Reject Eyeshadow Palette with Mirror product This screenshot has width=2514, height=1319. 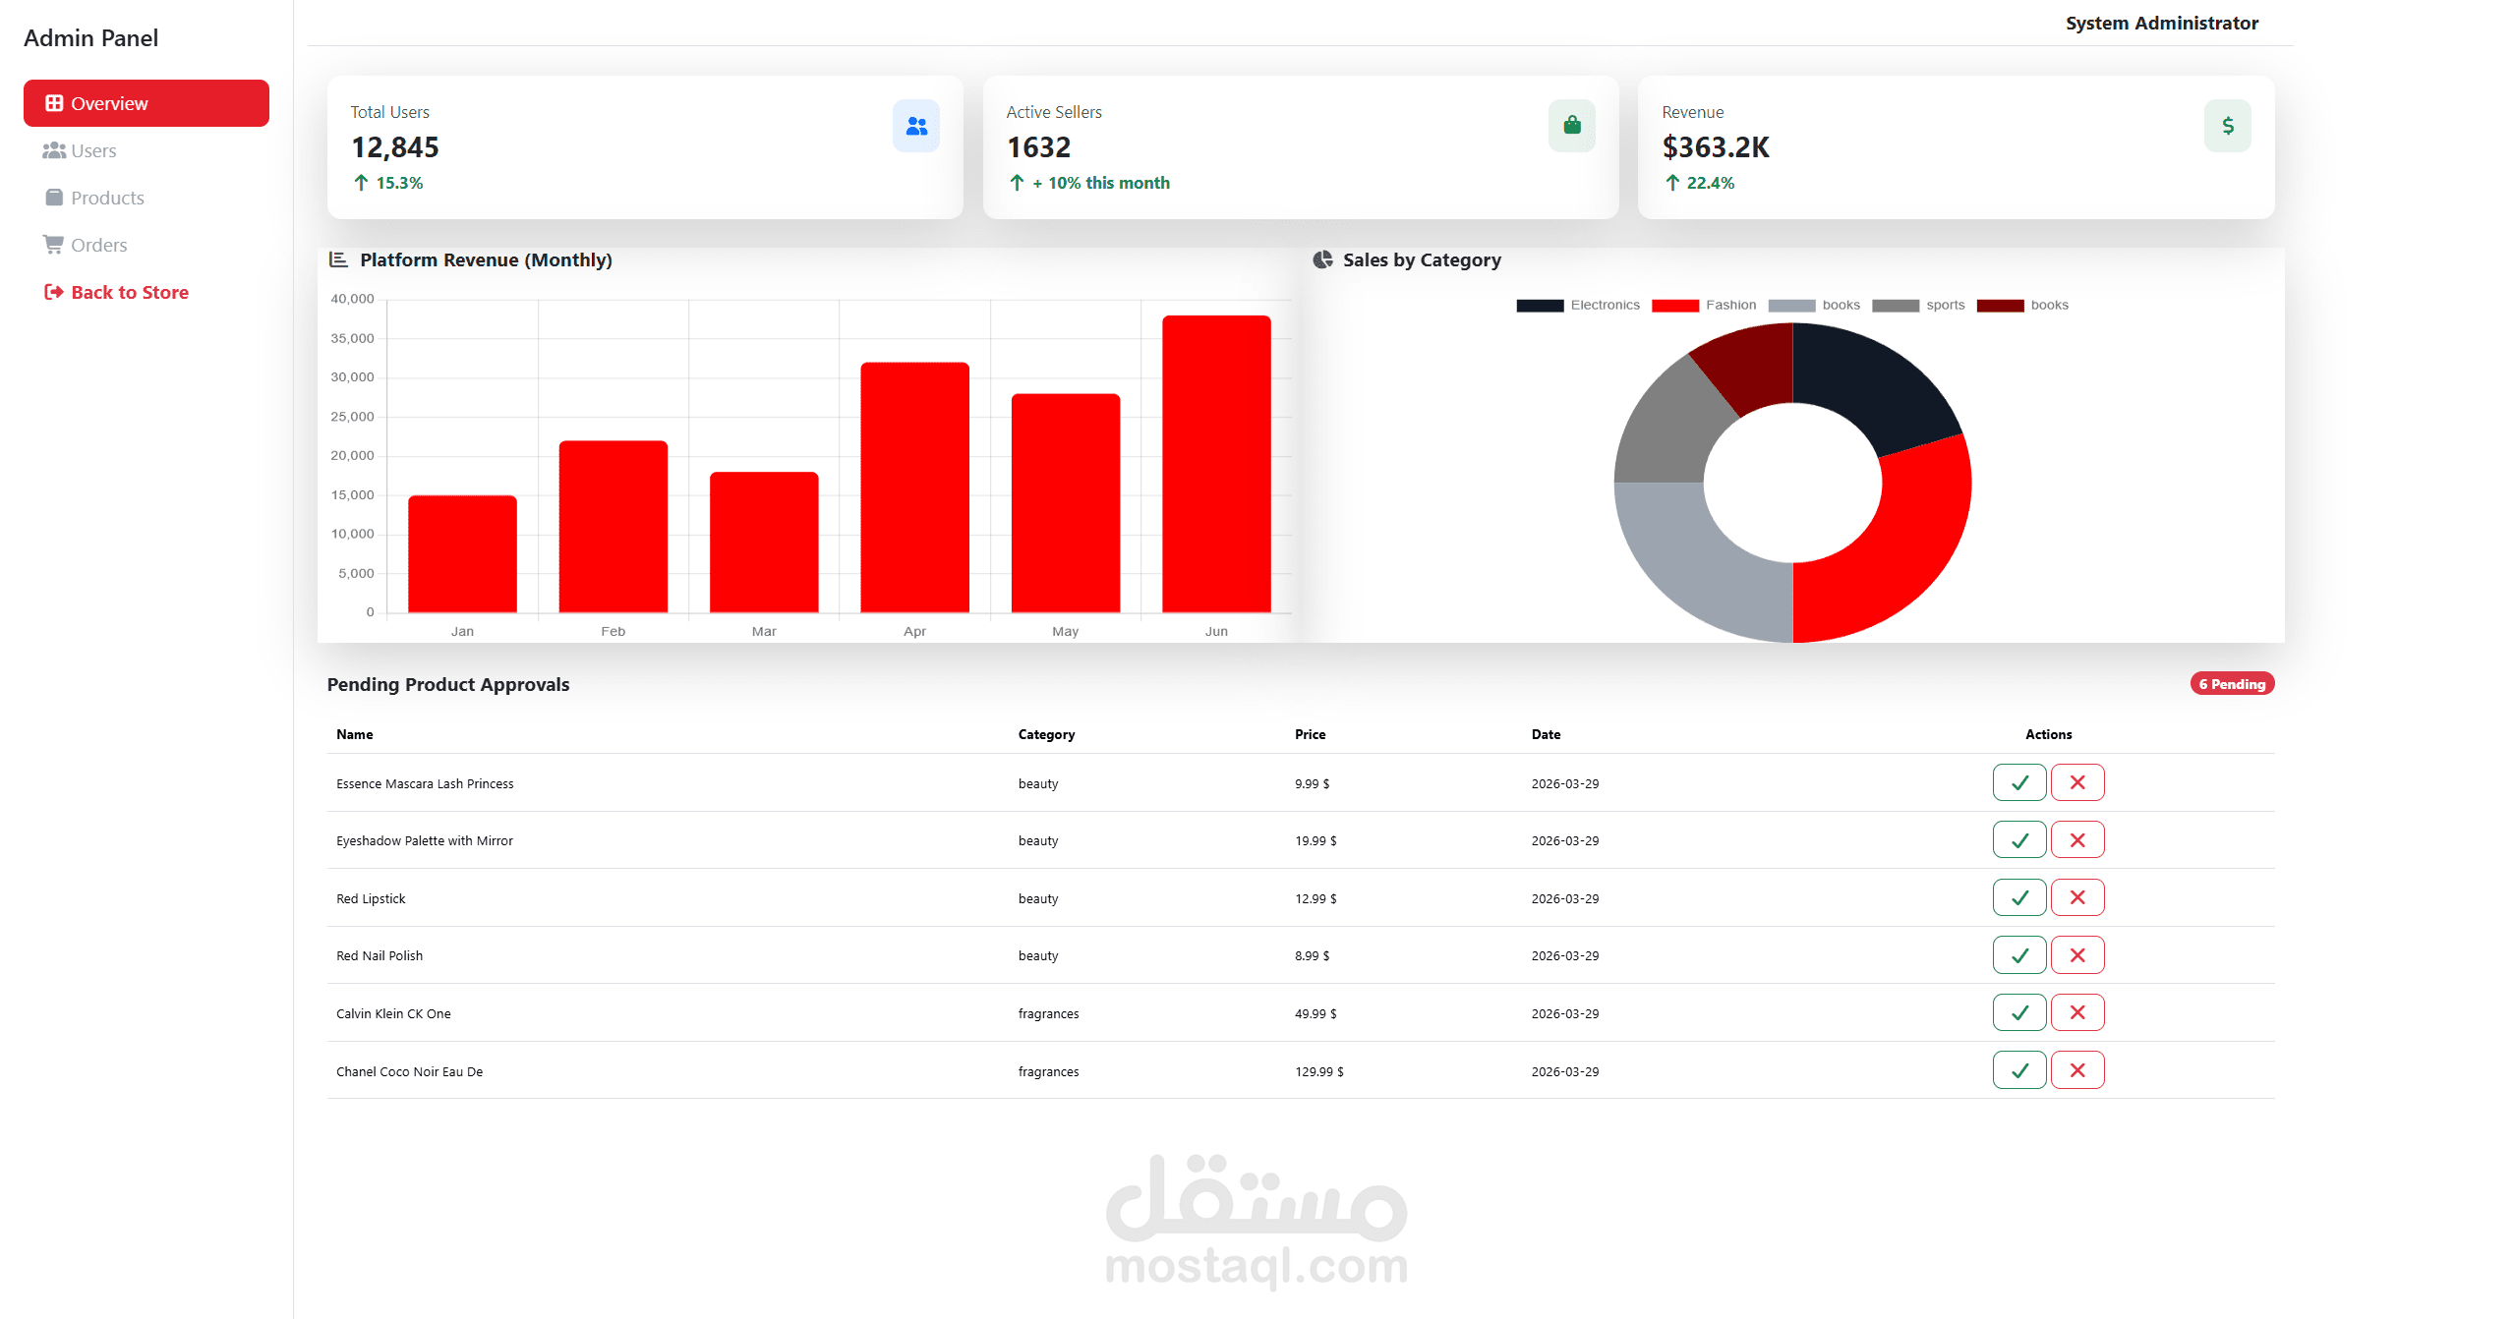pyautogui.click(x=2076, y=840)
